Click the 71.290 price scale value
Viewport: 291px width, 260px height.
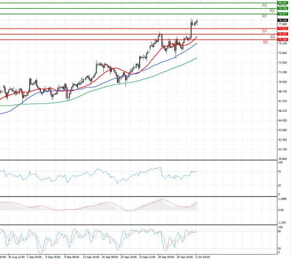click(283, 72)
